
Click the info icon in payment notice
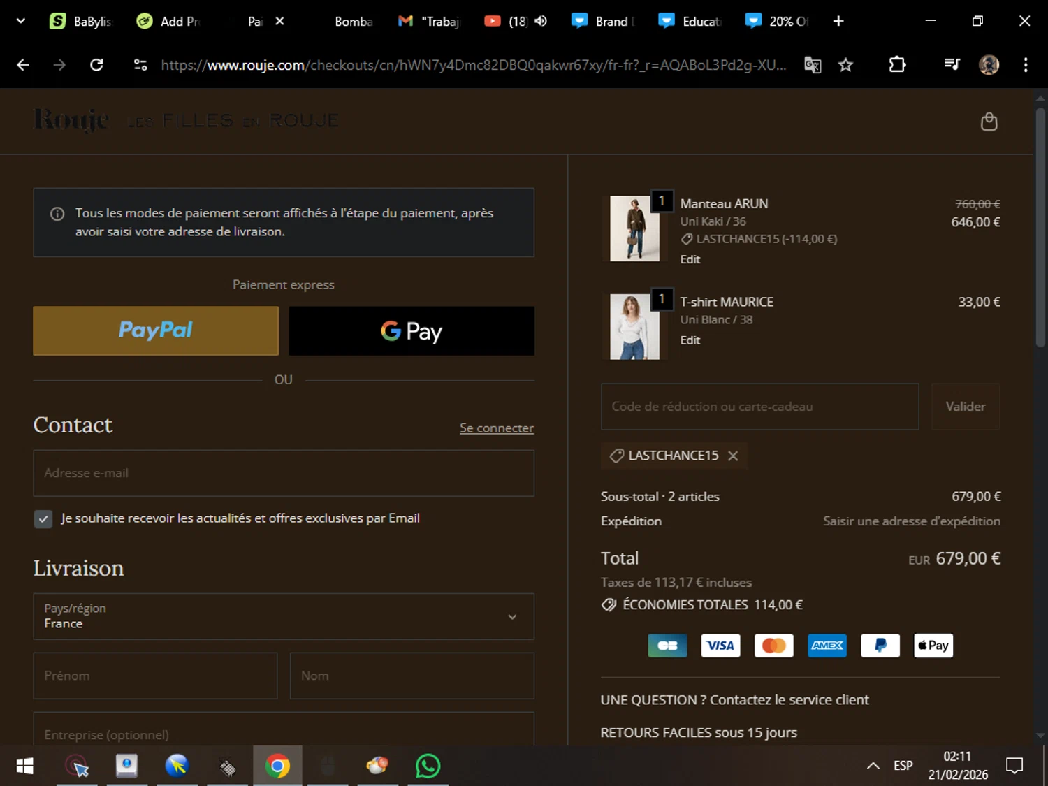point(57,214)
